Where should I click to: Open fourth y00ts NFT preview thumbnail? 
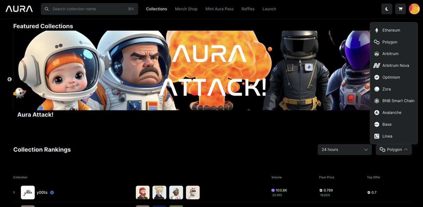[x=193, y=193]
